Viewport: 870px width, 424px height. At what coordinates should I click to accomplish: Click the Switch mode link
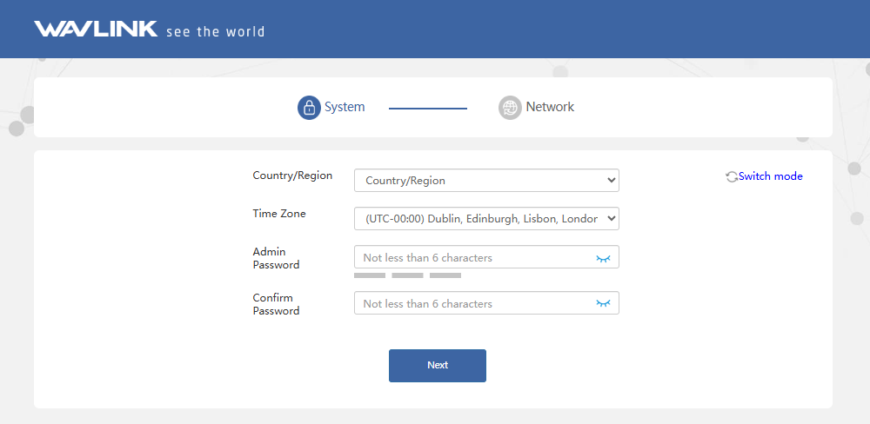[x=770, y=176]
